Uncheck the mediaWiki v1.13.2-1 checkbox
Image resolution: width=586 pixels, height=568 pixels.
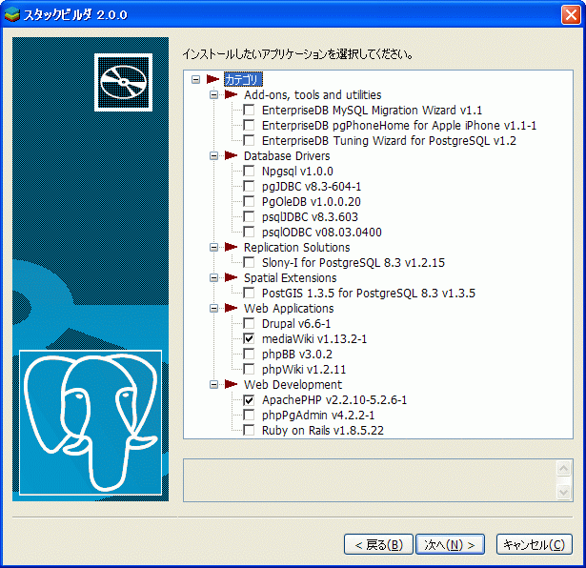click(x=249, y=338)
